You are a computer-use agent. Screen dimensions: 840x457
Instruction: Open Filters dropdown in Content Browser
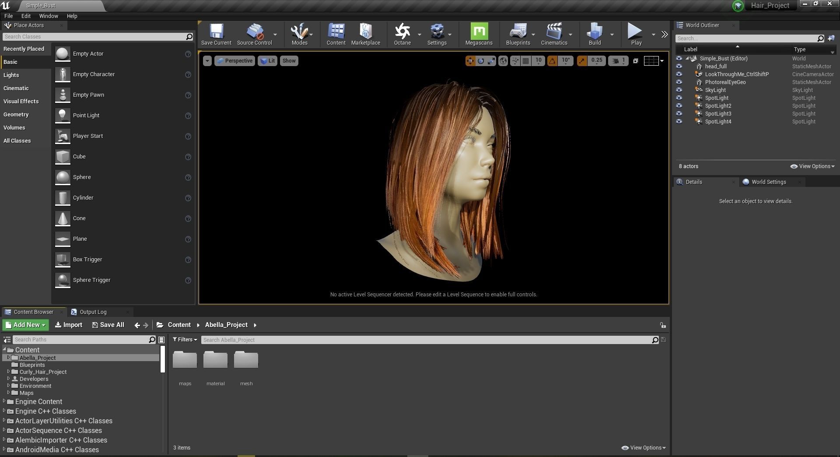coord(185,340)
